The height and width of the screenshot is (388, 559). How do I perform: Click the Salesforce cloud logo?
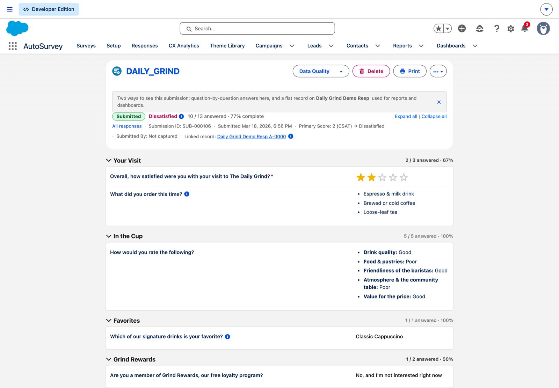17,28
